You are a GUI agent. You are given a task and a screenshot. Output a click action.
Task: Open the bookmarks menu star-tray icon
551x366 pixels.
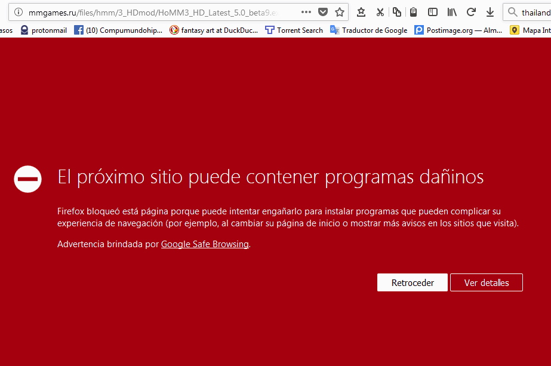coord(361,13)
